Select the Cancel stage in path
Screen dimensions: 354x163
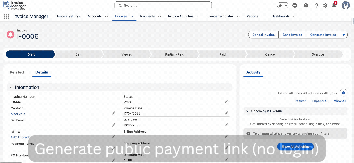pyautogui.click(x=270, y=54)
